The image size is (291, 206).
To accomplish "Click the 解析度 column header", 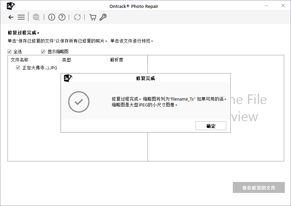I will (127, 60).
